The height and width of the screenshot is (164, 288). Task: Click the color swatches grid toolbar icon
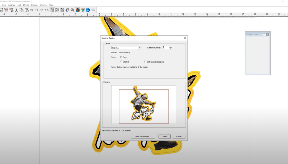78,10
